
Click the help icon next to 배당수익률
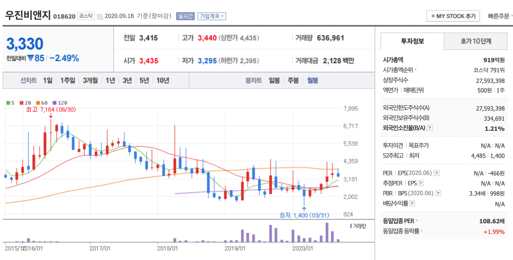(412, 203)
